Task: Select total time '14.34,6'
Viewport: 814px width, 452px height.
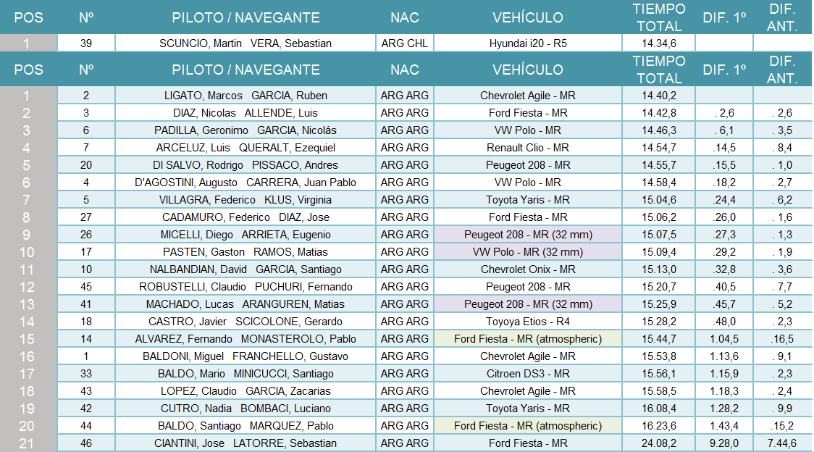Action: (x=659, y=43)
